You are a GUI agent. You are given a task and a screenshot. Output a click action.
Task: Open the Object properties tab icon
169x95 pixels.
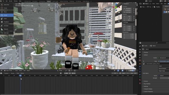pyautogui.click(x=140, y=64)
